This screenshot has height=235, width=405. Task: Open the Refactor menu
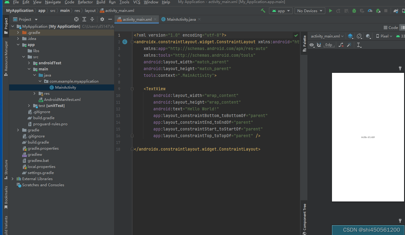point(85,2)
